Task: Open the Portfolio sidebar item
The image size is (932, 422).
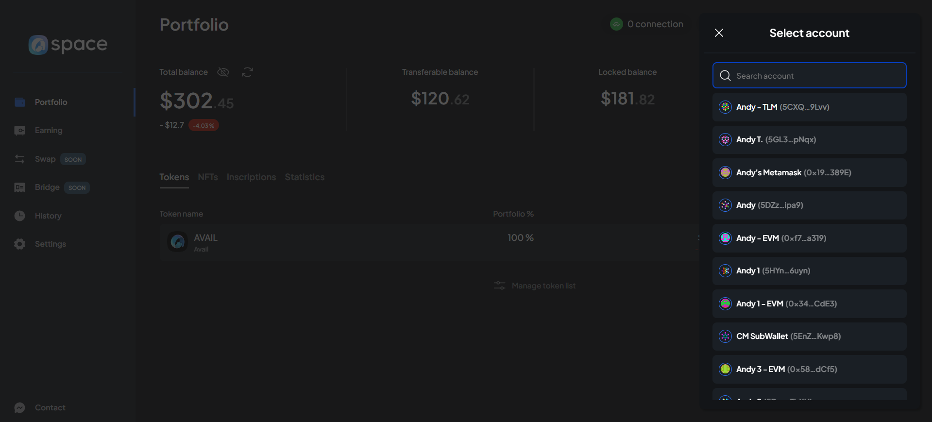Action: coord(51,102)
